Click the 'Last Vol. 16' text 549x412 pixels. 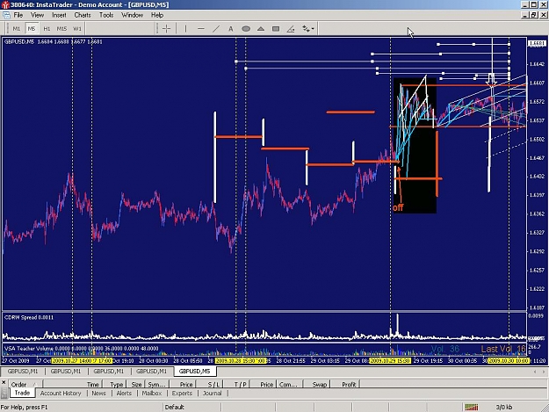coord(503,349)
